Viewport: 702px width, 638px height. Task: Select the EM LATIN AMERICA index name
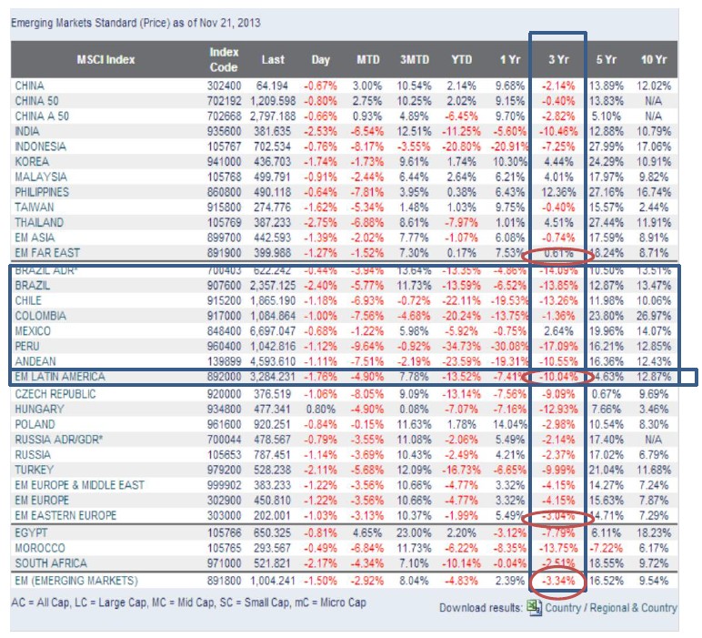[x=60, y=377]
